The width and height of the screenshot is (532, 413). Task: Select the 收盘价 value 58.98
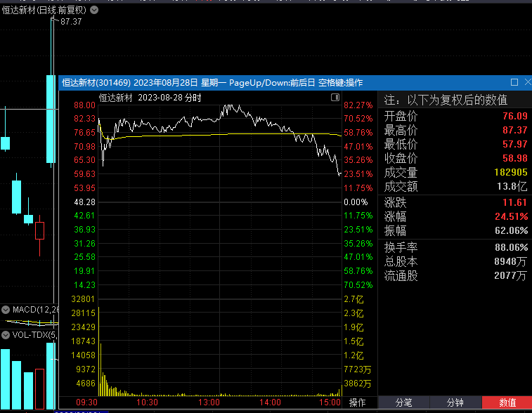pos(514,158)
